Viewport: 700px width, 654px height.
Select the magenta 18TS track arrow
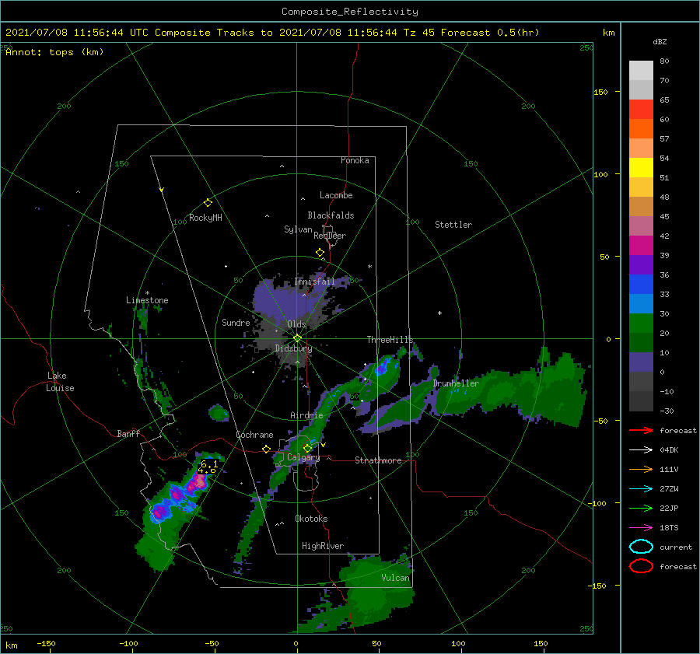pos(641,527)
